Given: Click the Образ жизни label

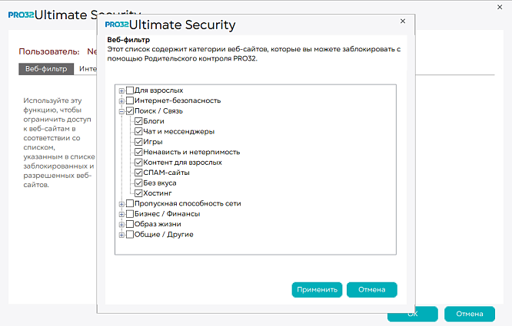Looking at the screenshot, I should 158,224.
